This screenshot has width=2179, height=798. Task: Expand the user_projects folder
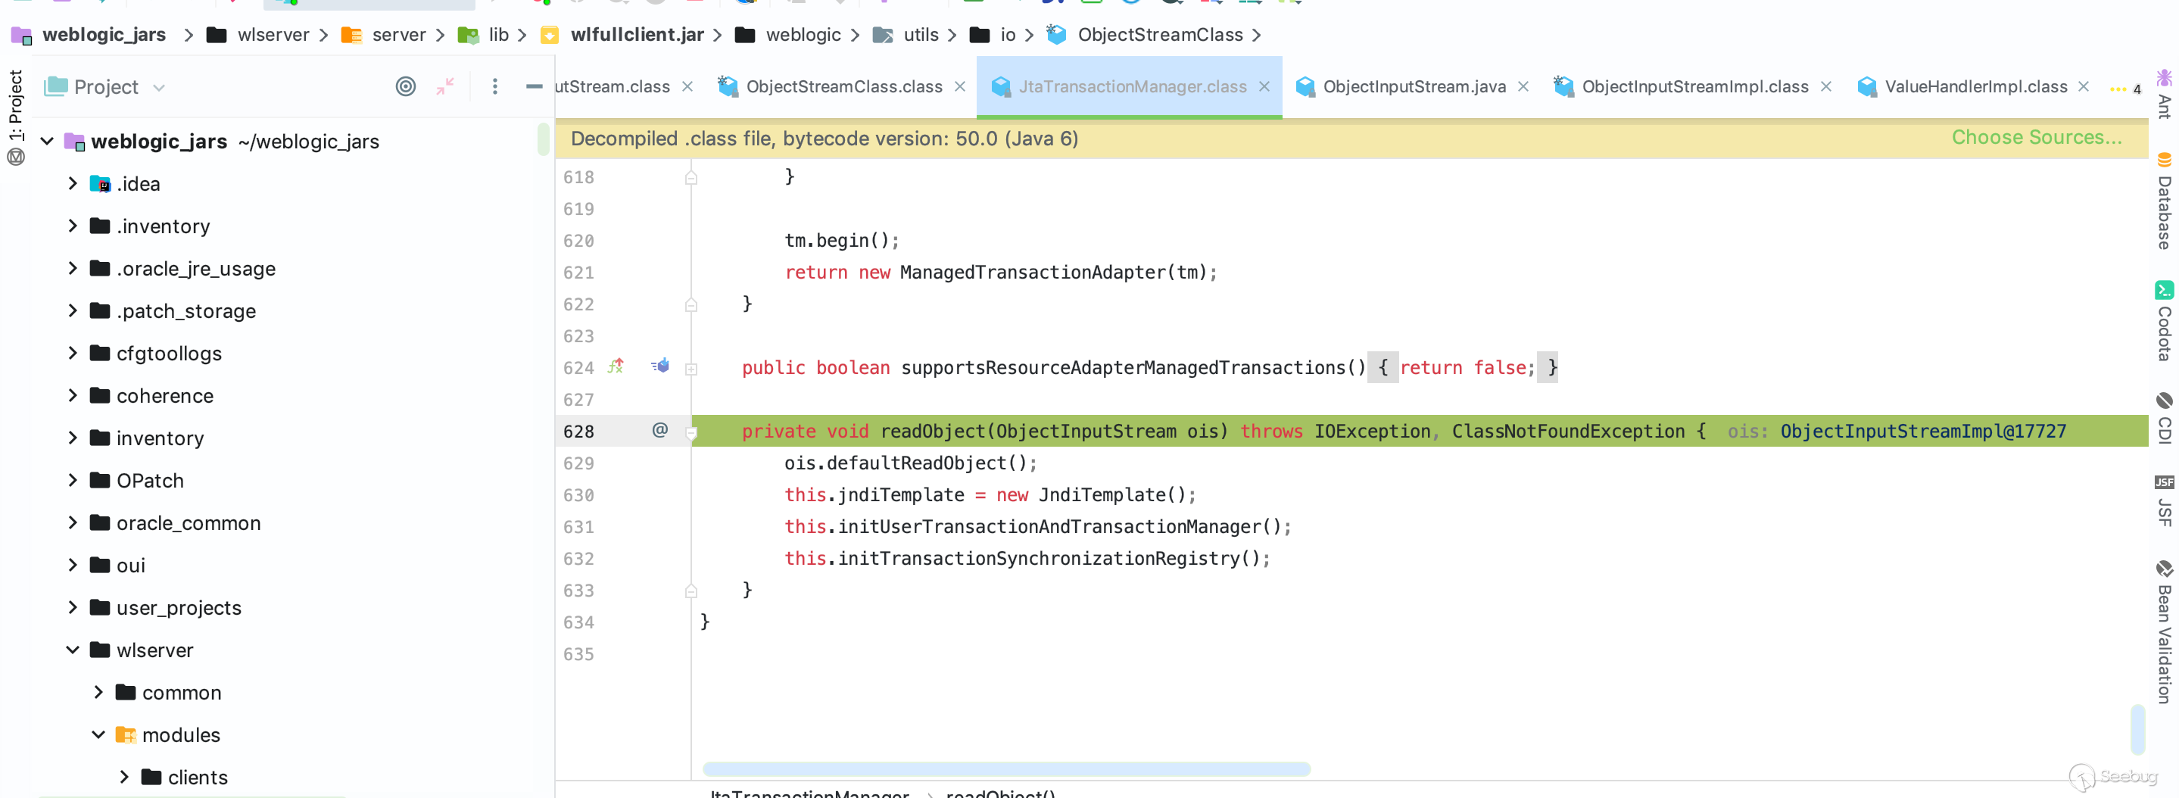73,608
